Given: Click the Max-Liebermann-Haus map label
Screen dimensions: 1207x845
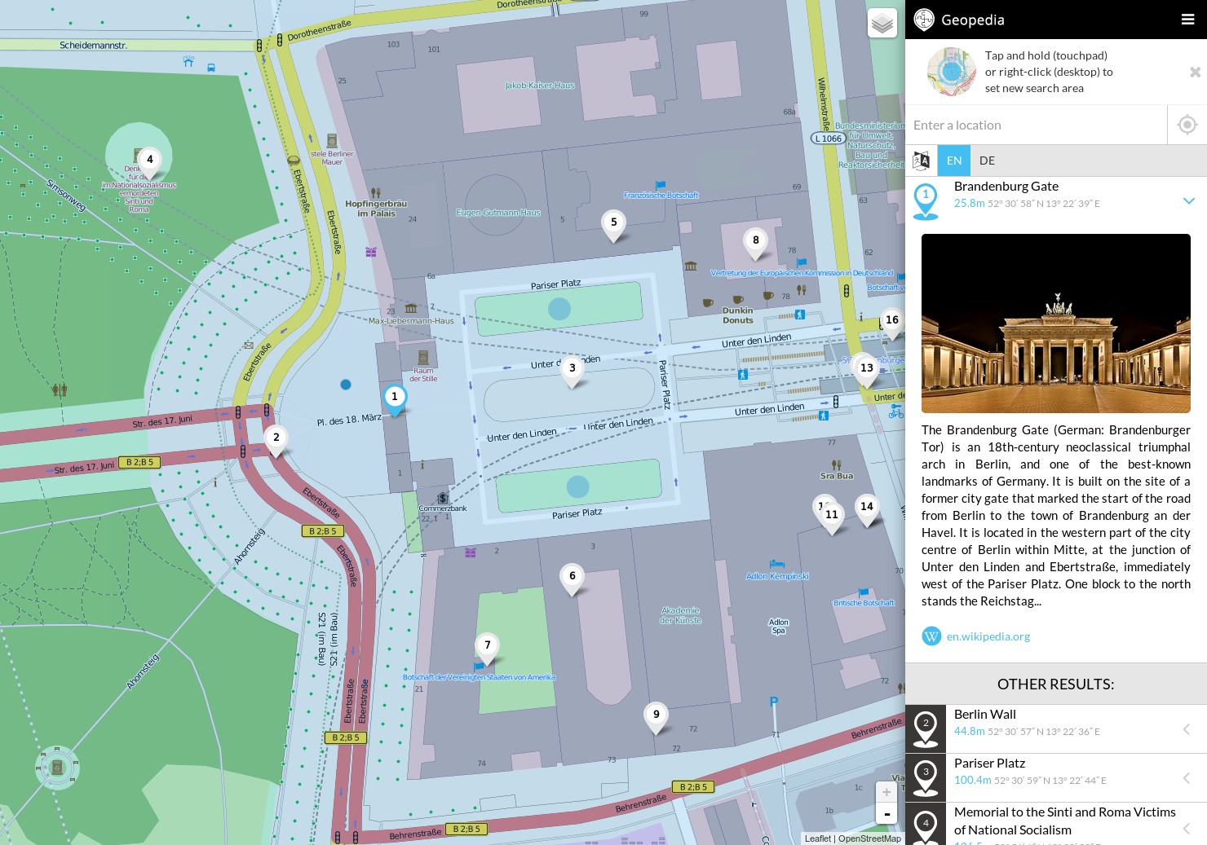Looking at the screenshot, I should point(411,321).
